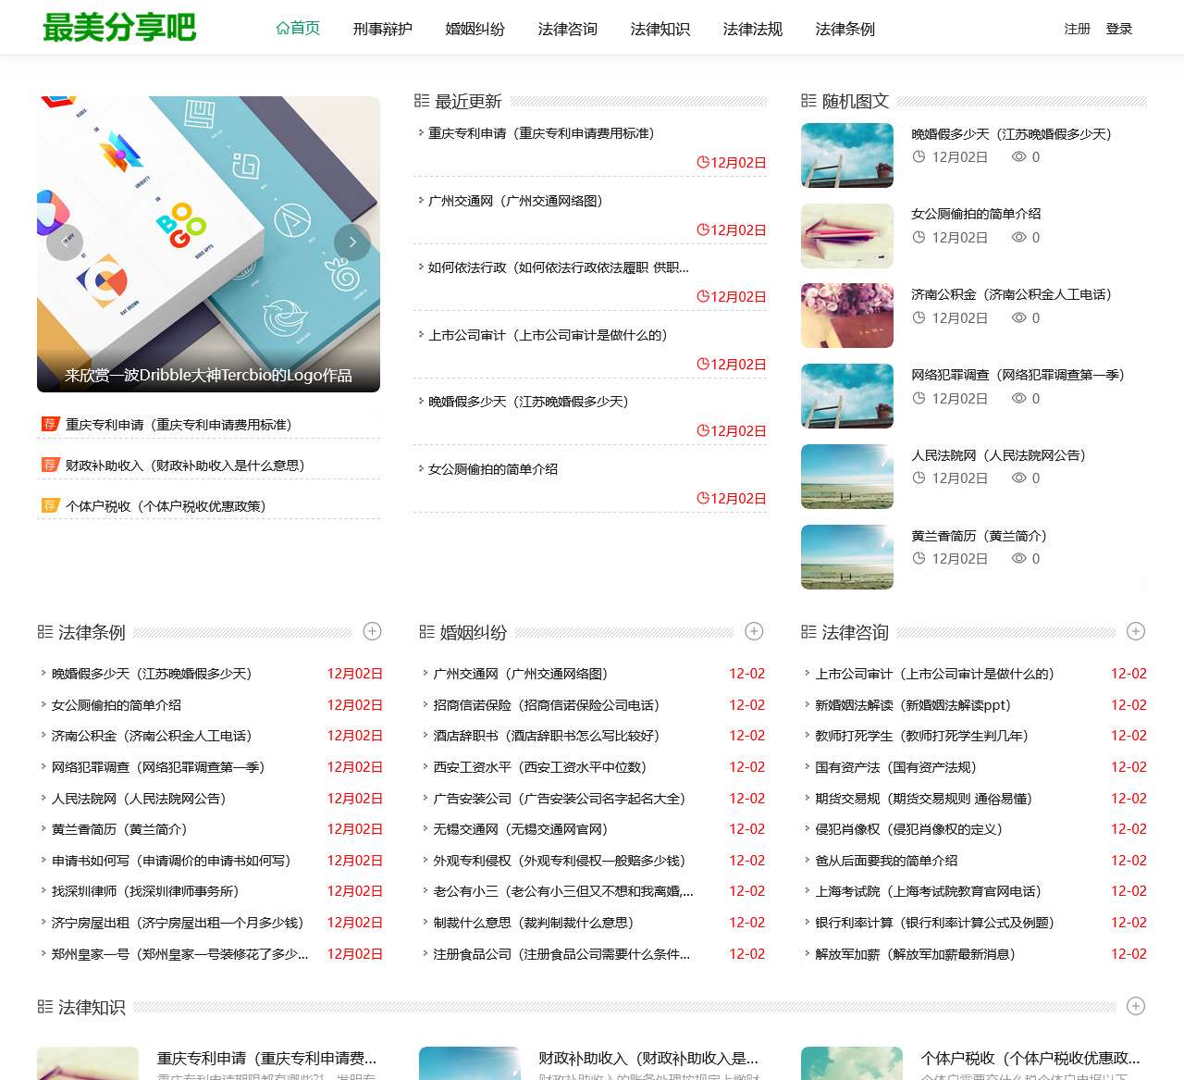Expand the 法律条例 section via plus icon
Viewport: 1184px width, 1080px height.
(373, 630)
